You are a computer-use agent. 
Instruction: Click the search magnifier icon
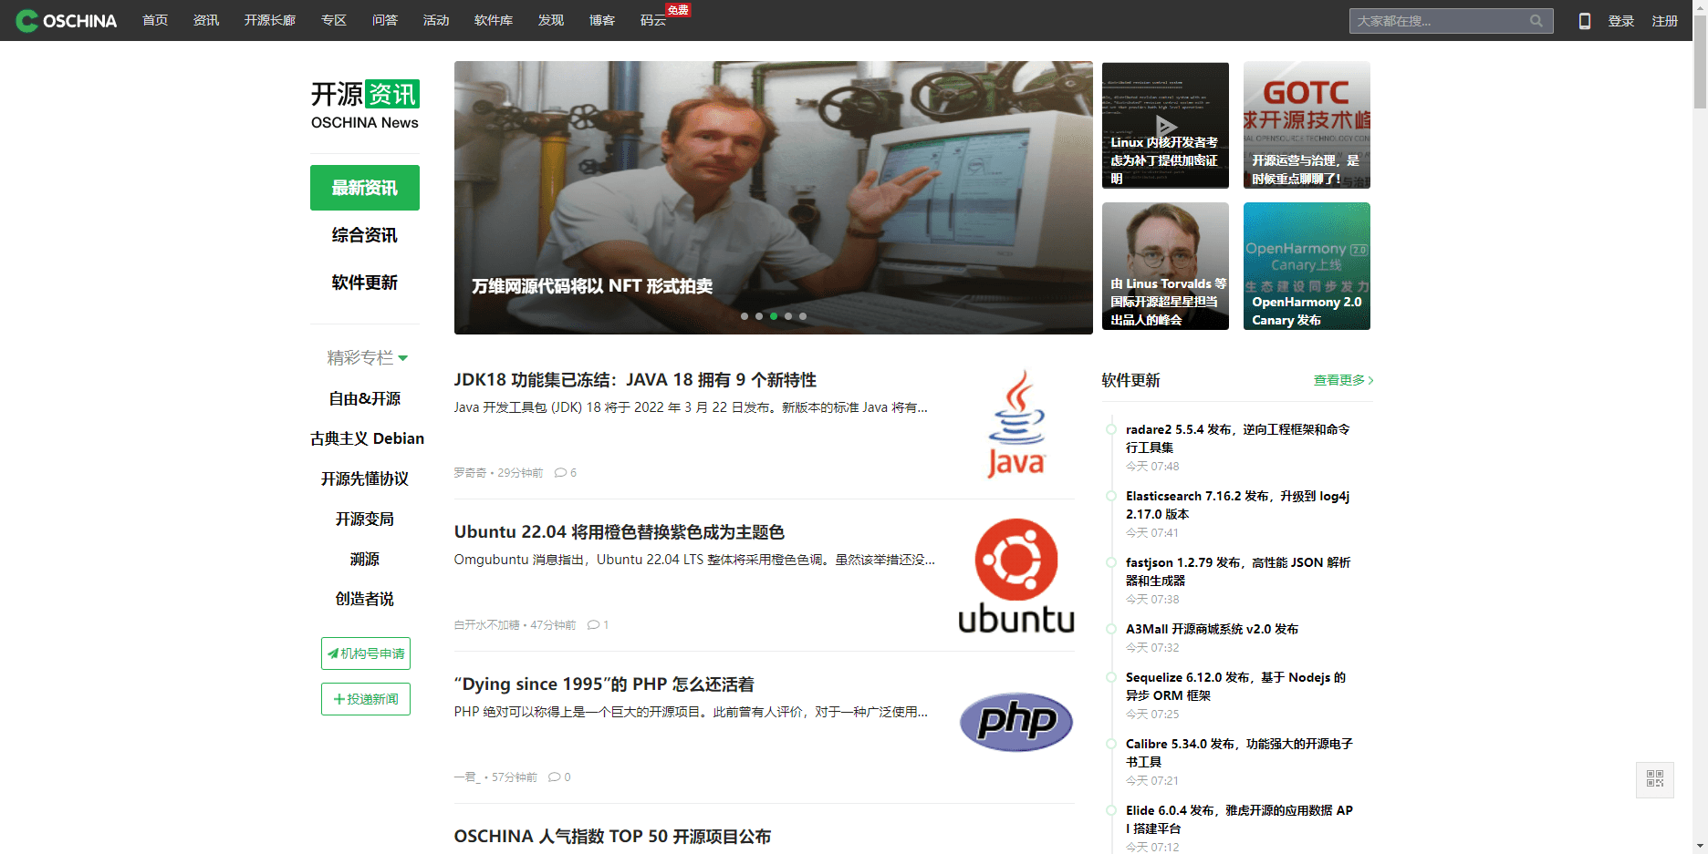click(x=1536, y=21)
